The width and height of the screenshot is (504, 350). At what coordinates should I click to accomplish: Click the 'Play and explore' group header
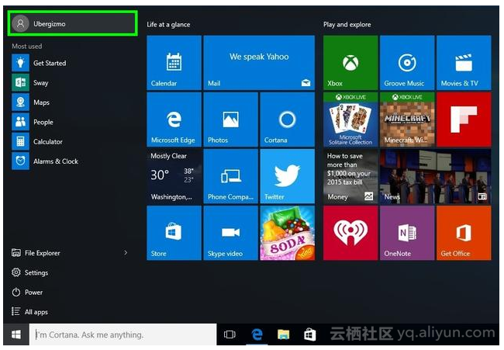[x=347, y=25]
